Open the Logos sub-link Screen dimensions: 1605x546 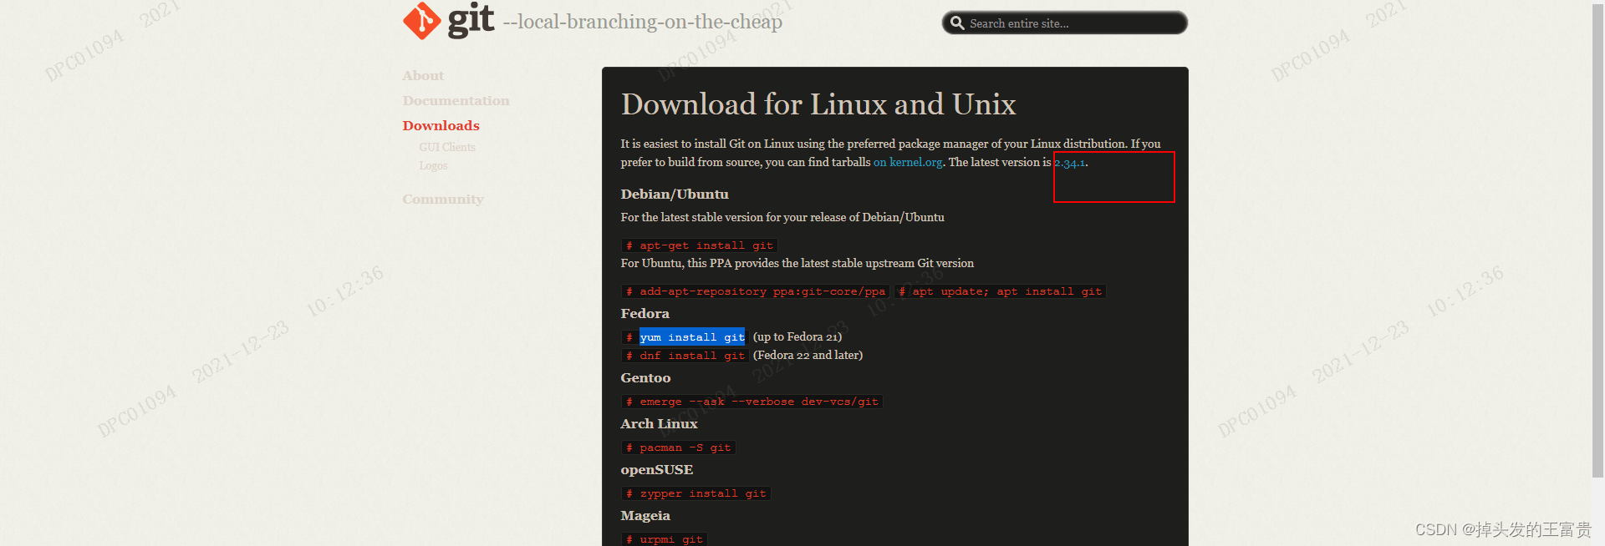[x=433, y=165]
